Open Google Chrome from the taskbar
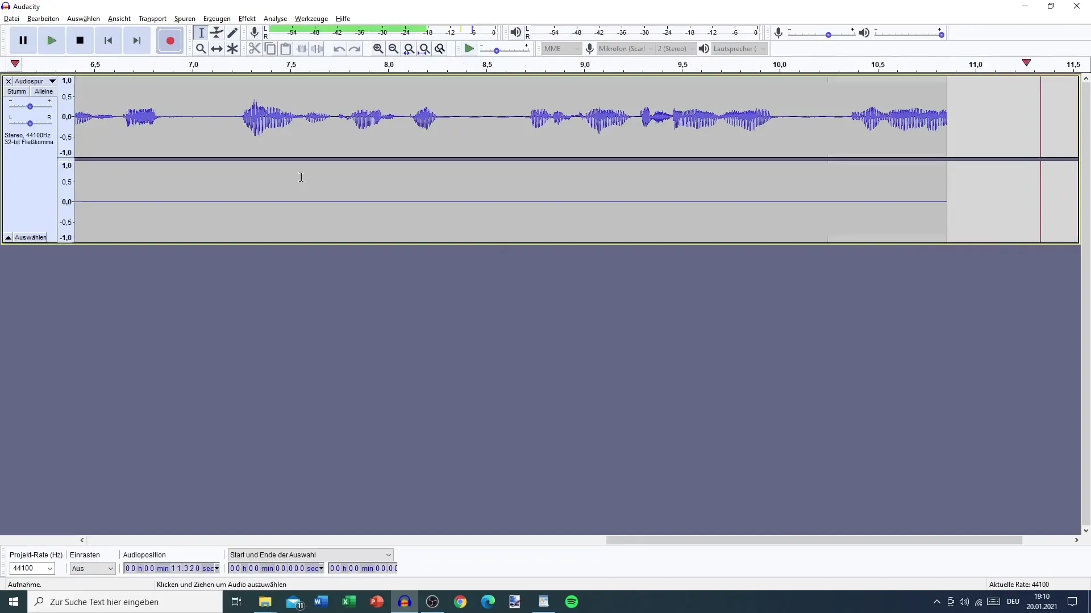Screen dimensions: 1091x613 pyautogui.click(x=460, y=602)
